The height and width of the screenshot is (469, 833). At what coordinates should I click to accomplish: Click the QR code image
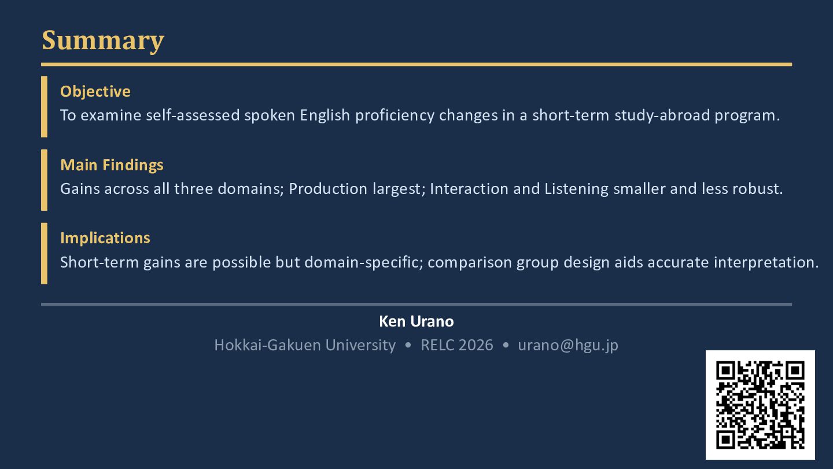760,405
